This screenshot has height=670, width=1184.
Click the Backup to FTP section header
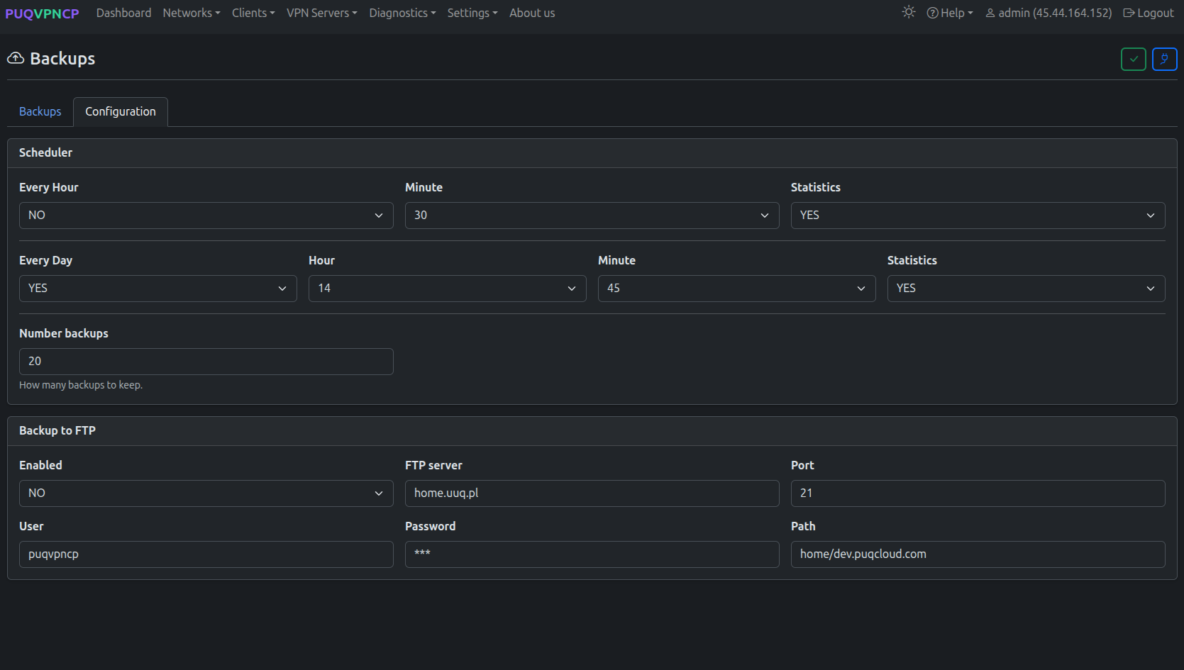tap(592, 431)
